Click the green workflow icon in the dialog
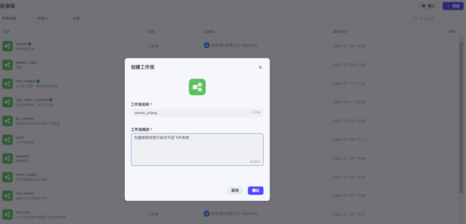Viewport: 466px width, 224px height. click(197, 87)
